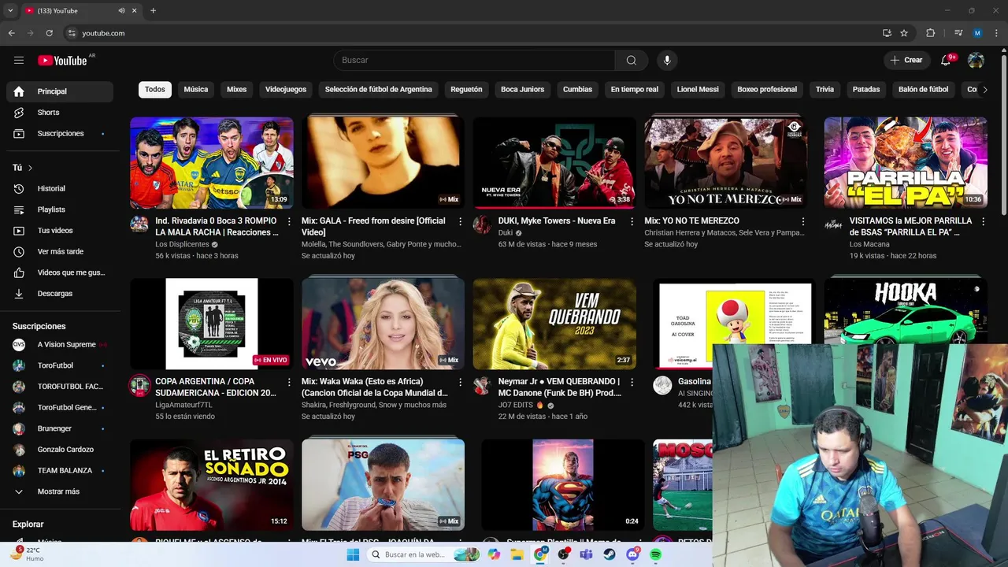This screenshot has width=1008, height=567.
Task: Play Superman 0:24 video thumbnail
Action: [562, 484]
